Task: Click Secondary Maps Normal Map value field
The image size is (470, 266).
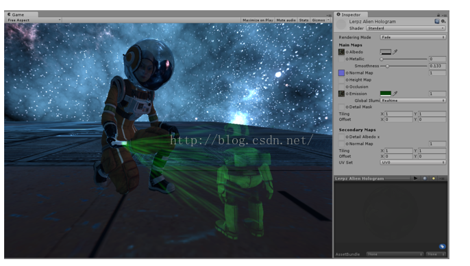Action: 437,144
